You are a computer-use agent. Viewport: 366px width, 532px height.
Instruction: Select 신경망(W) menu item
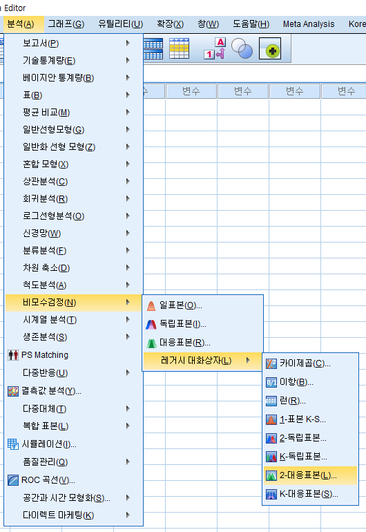click(74, 233)
